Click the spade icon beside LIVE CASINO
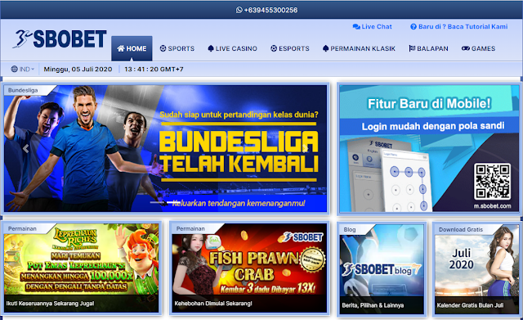 pyautogui.click(x=211, y=48)
